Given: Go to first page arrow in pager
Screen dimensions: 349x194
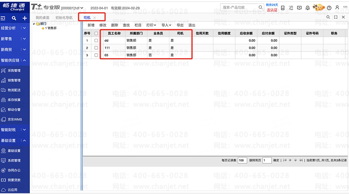Looking at the screenshot, I should click(285, 160).
